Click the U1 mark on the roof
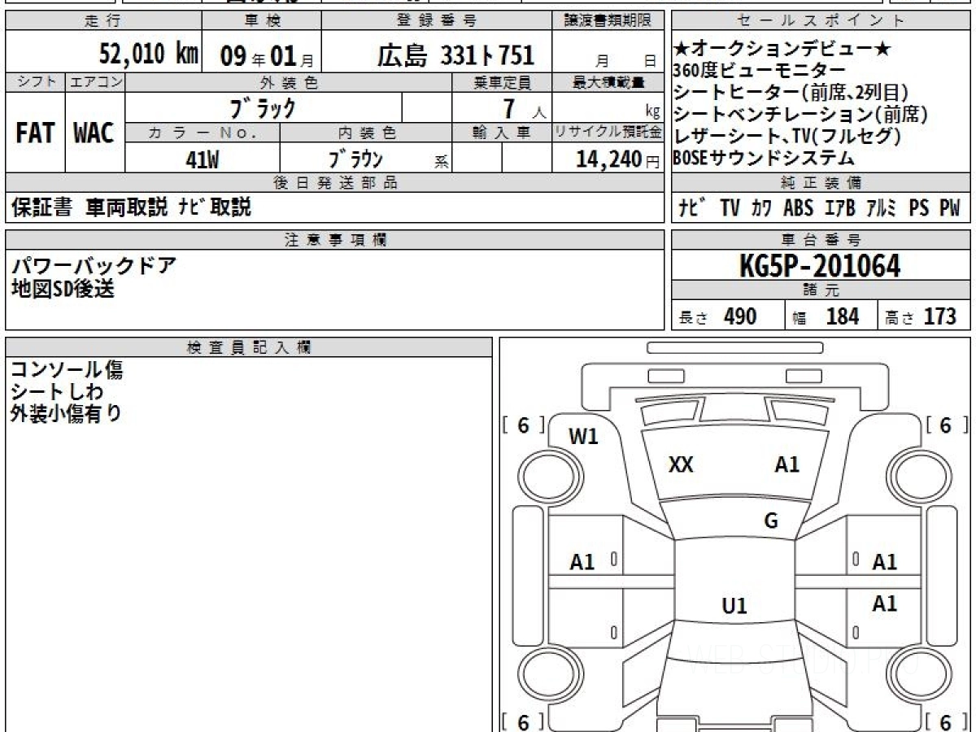The width and height of the screenshot is (976, 732). click(x=734, y=606)
